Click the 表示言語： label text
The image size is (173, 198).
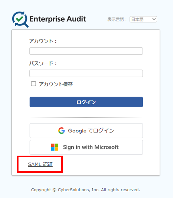(x=117, y=19)
